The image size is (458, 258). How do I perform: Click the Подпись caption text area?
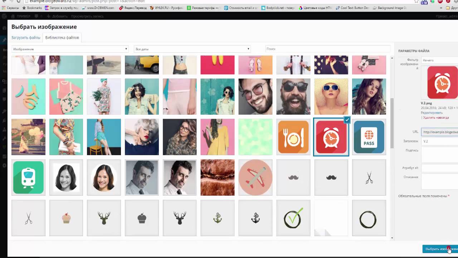coord(440,155)
